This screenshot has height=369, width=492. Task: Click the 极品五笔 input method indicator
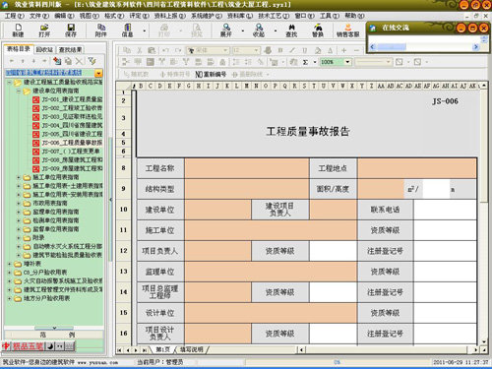pos(28,346)
